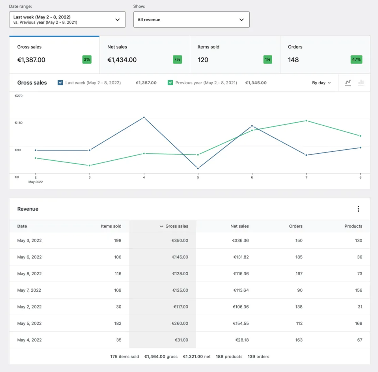
Task: Toggle the Last week (May 2 - 8, 2022) checkbox
Action: click(60, 83)
